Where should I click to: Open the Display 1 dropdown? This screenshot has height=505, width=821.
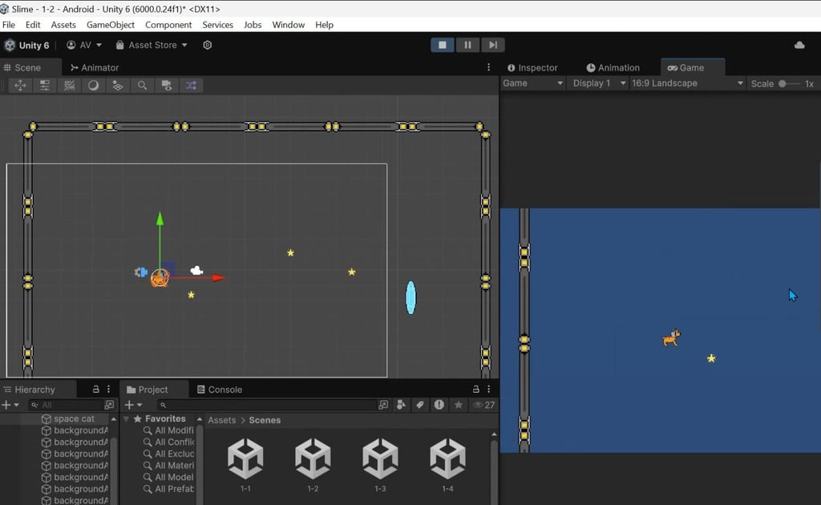tap(599, 83)
